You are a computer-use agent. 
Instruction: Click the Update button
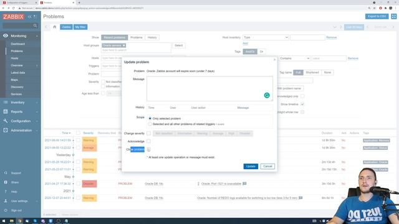[251, 166]
